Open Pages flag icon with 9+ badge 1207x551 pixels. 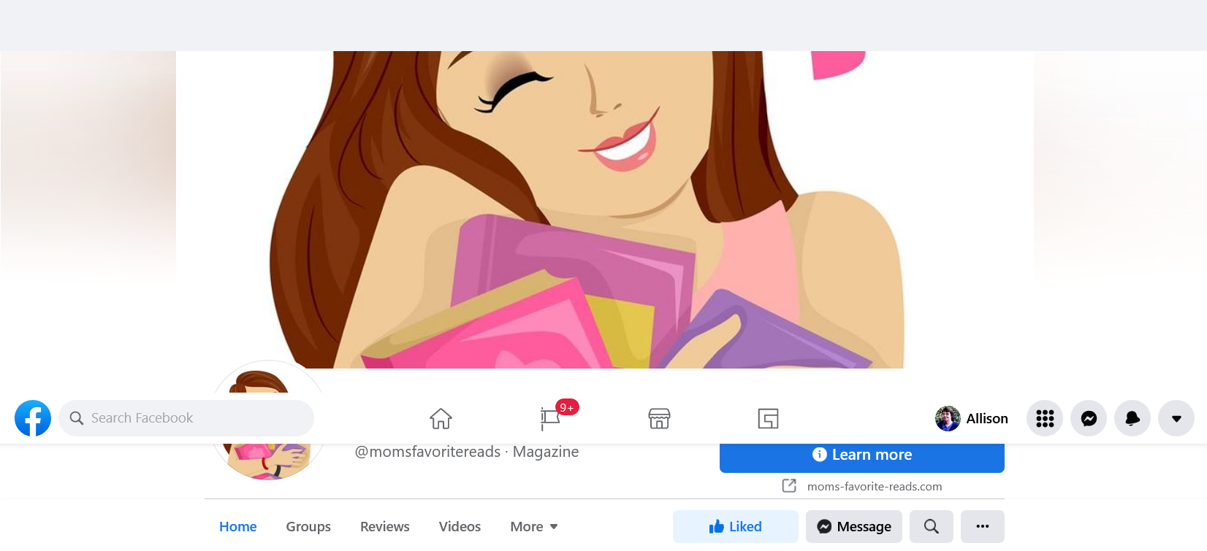(550, 418)
